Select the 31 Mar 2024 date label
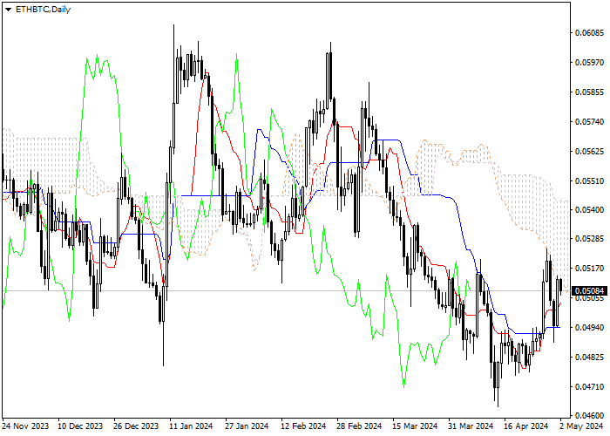 point(471,426)
